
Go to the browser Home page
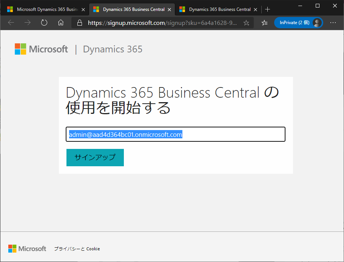(61, 23)
